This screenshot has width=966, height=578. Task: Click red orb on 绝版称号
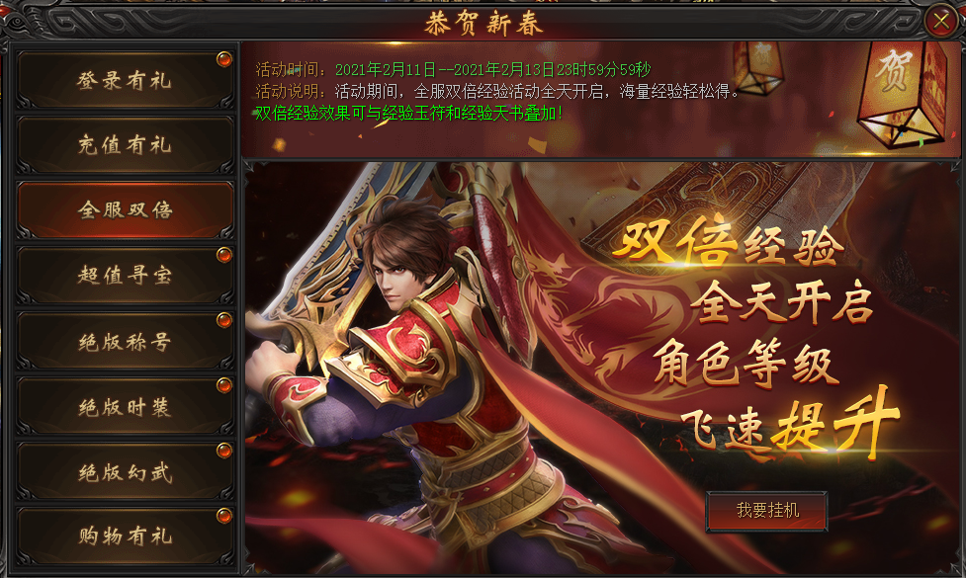click(x=224, y=320)
